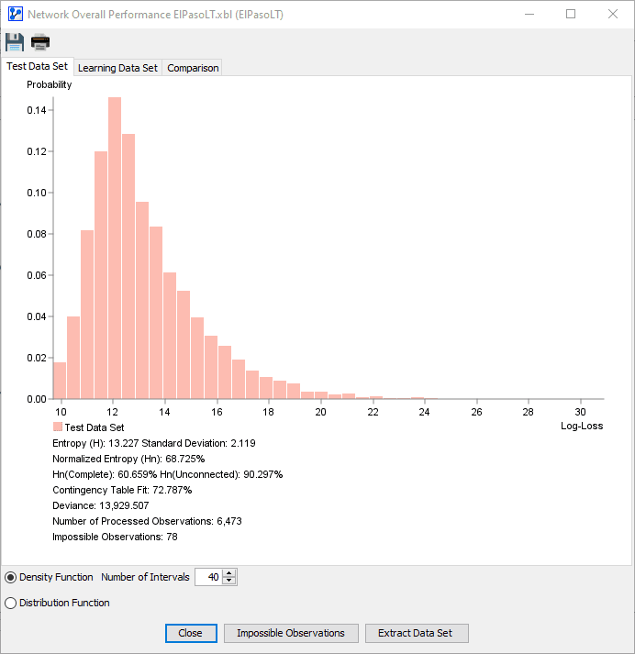Select the Test Data Set tab
Screen dimensions: 635x654
(x=37, y=66)
